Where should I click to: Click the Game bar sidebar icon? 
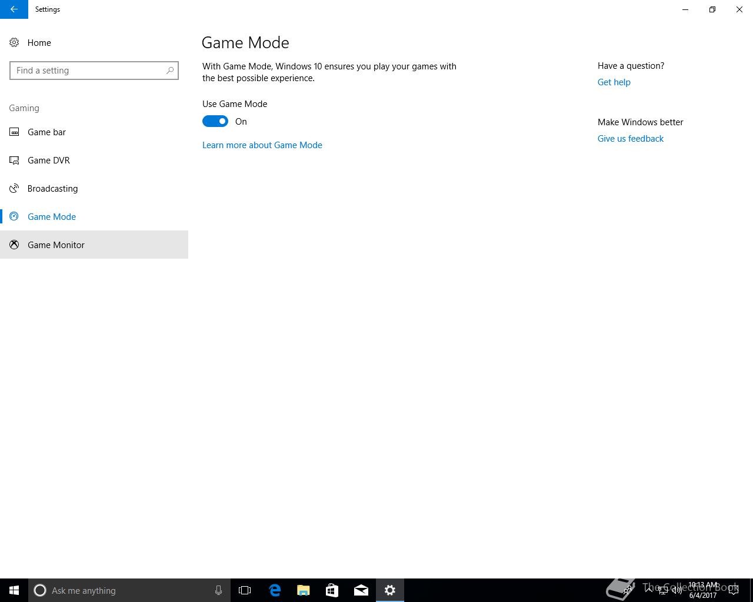(x=14, y=132)
